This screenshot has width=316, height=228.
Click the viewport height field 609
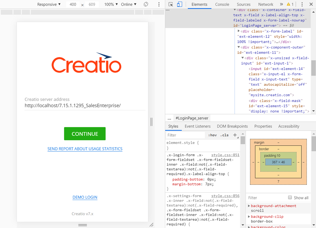tap(92, 4)
